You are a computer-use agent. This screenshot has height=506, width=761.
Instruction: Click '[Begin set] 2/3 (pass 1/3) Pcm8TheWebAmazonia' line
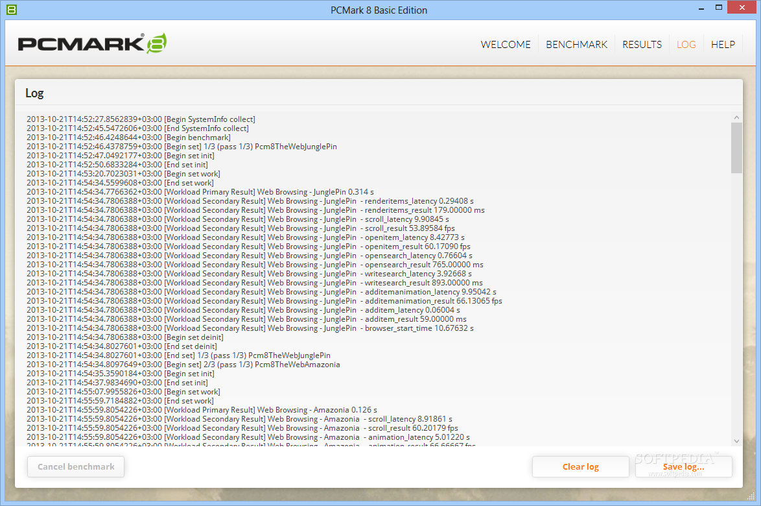coord(183,364)
